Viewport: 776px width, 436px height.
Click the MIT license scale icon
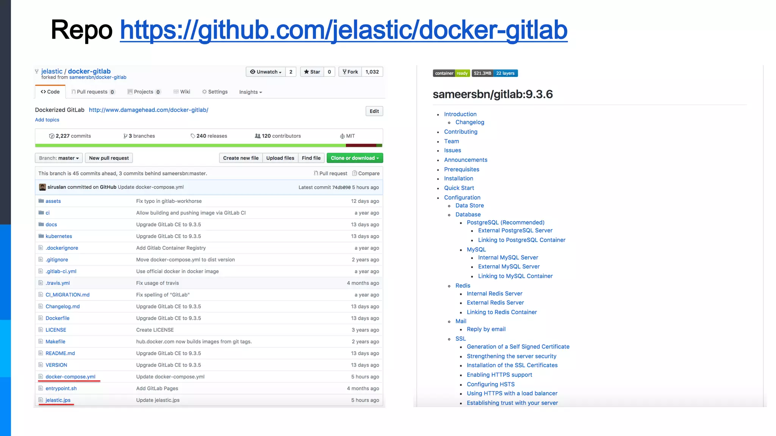[x=342, y=136]
